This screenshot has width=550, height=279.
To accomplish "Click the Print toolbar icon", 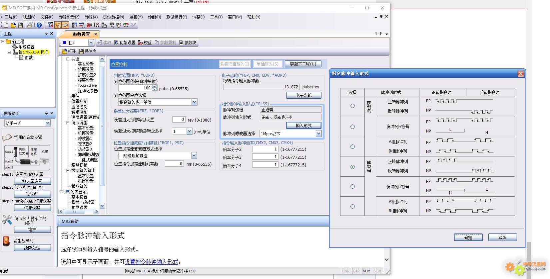I will [x=30, y=25].
